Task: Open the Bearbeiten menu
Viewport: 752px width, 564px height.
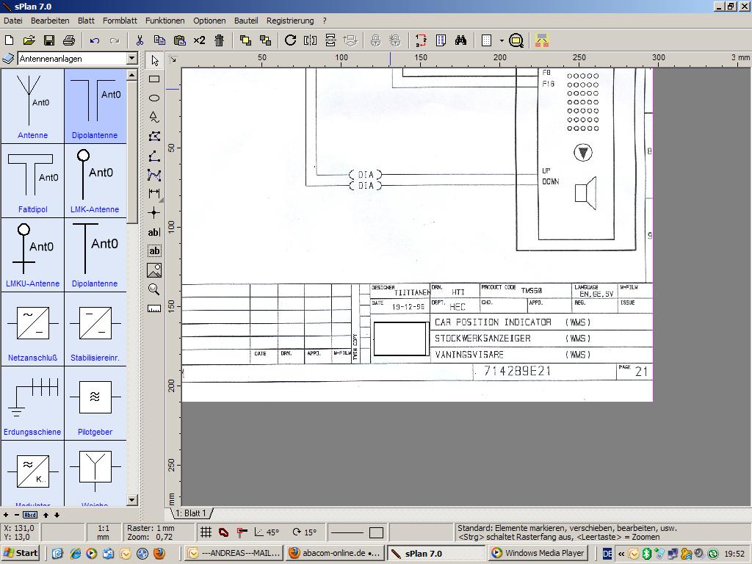Action: [x=50, y=21]
